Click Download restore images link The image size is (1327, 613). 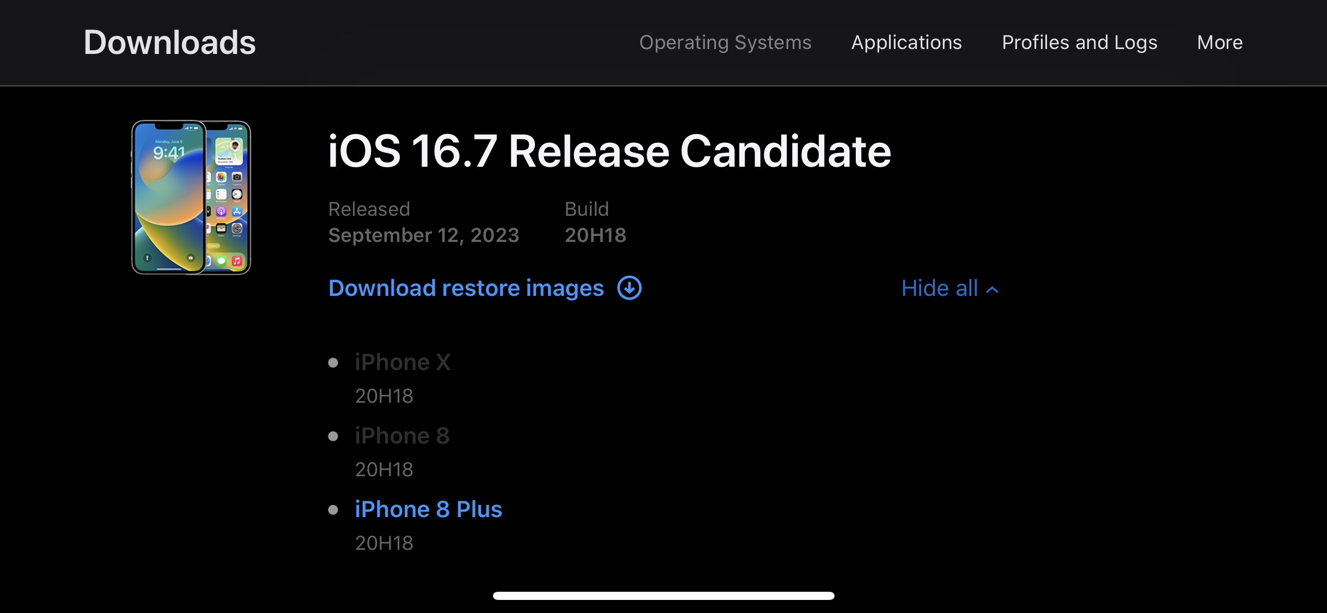466,288
